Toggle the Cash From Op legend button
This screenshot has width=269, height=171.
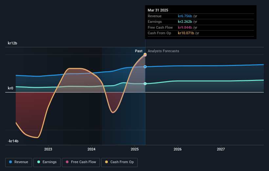coord(119,162)
